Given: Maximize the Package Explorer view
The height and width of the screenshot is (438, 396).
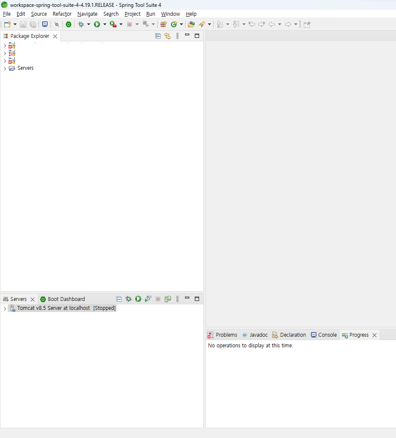Looking at the screenshot, I should [197, 36].
